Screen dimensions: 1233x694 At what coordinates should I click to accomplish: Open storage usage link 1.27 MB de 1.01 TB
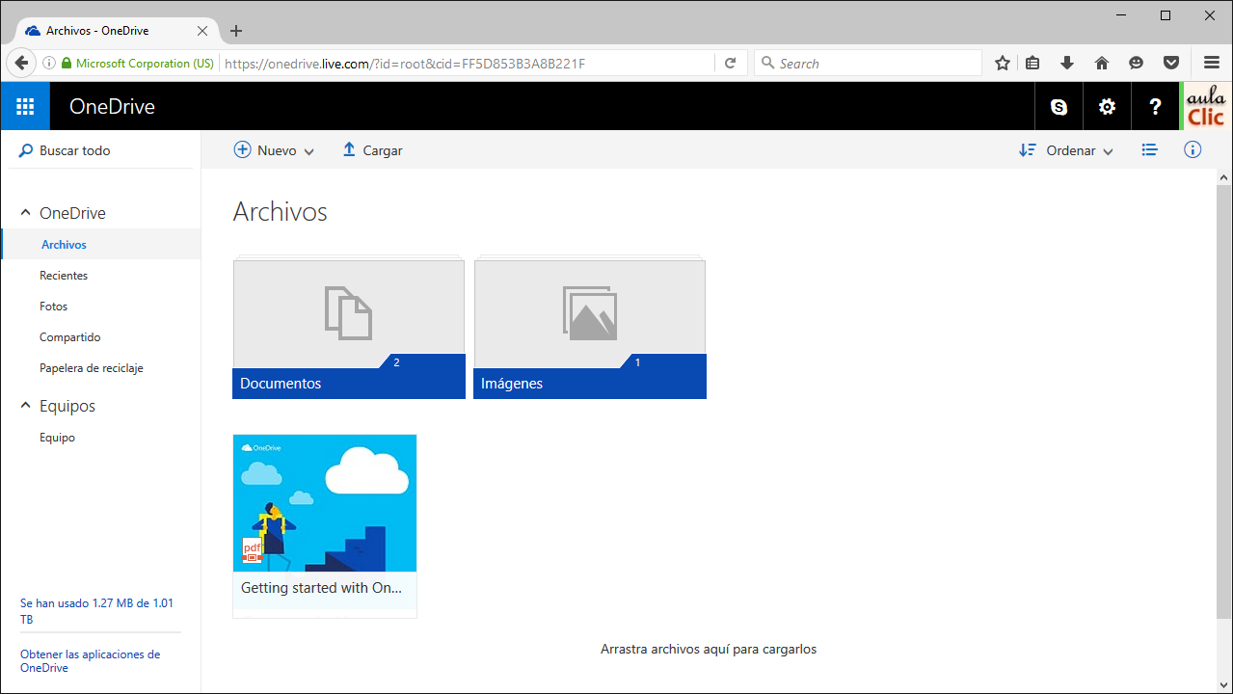pyautogui.click(x=96, y=611)
